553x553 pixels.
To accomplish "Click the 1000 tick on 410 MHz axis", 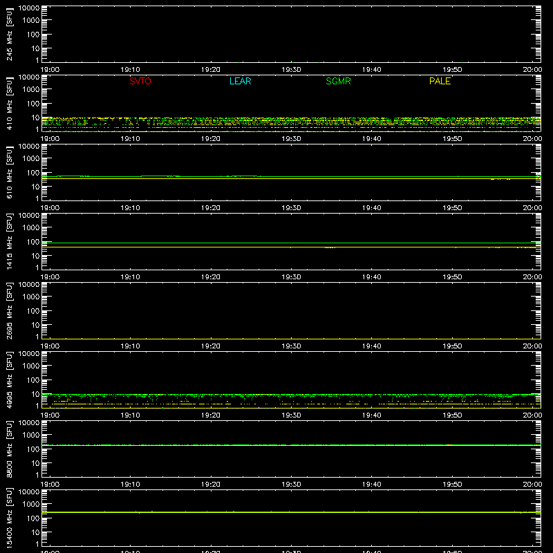I will click(31, 89).
